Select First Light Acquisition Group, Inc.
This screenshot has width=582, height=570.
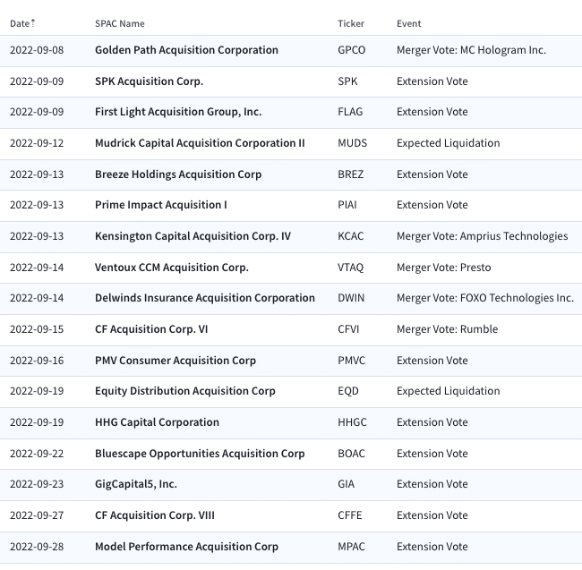178,112
